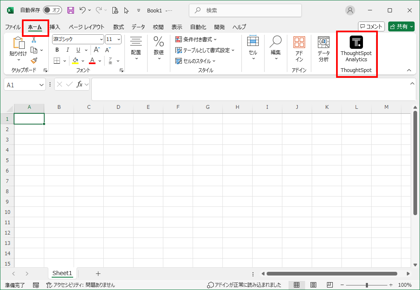Screen dimensions: 420x290
Task: Click the Share (共有) button
Action: pyautogui.click(x=401, y=26)
